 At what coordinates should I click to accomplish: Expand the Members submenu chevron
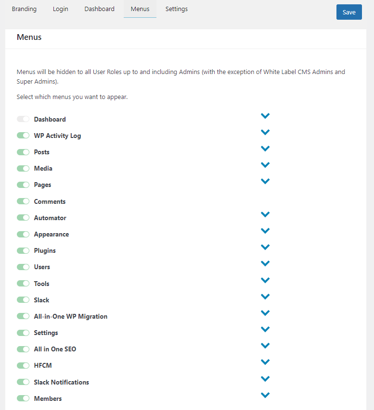[x=265, y=395]
